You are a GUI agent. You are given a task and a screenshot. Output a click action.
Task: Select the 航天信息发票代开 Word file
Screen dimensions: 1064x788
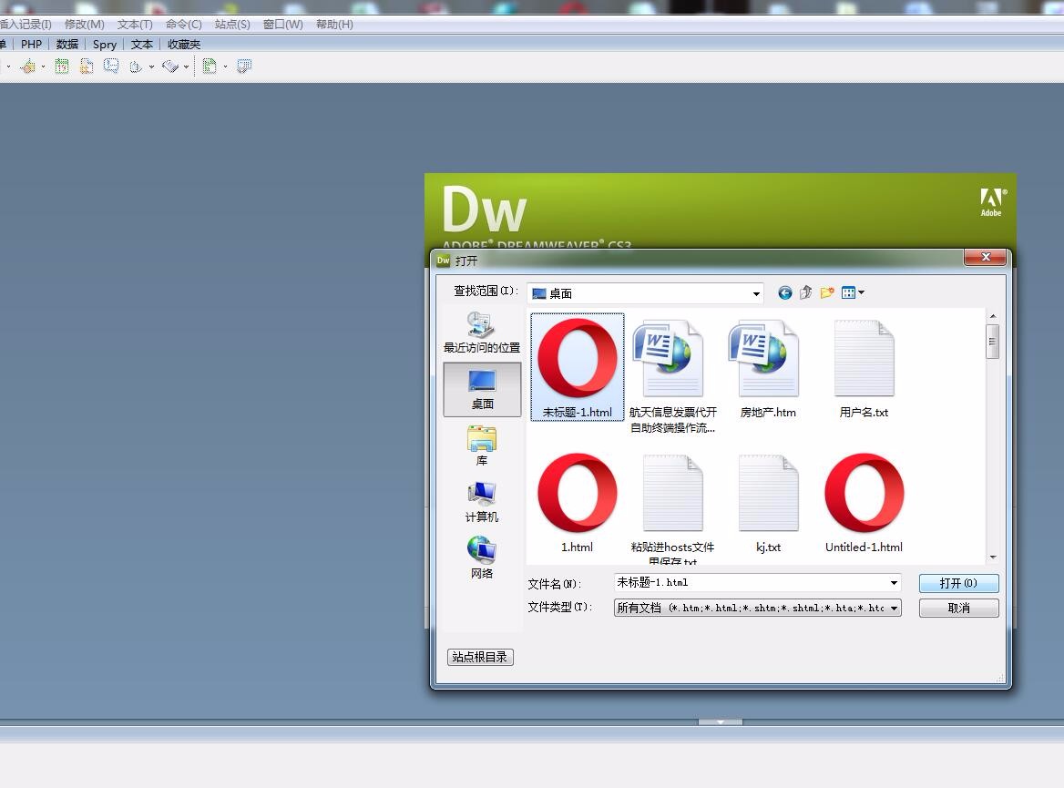[x=672, y=376]
